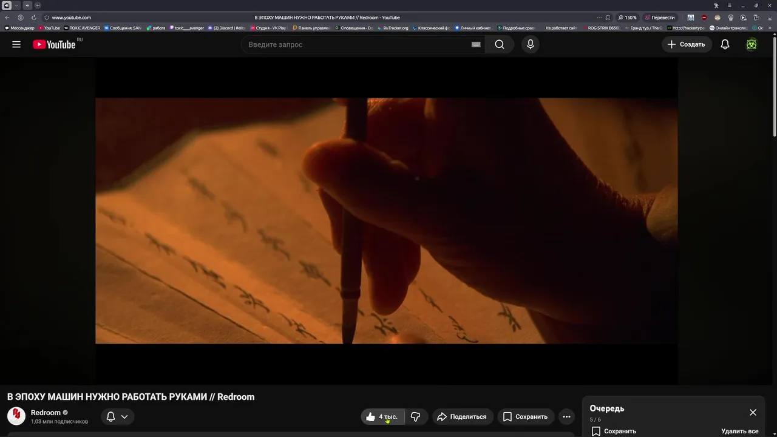
Task: Select video title 'В ЭПОХУ МАШИН НУЖНО РАБОТАТЬ РУКАМИ'
Action: click(x=107, y=397)
